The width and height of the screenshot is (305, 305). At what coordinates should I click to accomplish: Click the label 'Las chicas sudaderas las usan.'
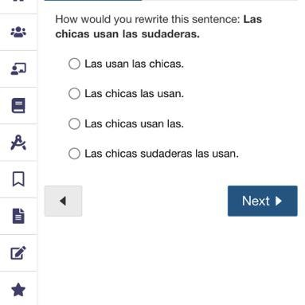[162, 154]
